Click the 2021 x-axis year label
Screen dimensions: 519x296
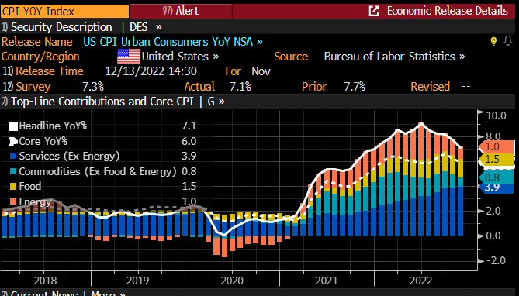(x=327, y=281)
